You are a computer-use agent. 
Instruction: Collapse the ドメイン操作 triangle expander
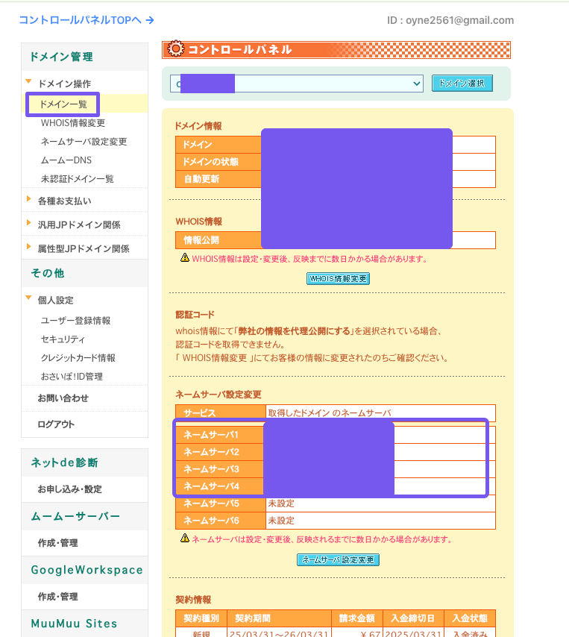coord(28,81)
